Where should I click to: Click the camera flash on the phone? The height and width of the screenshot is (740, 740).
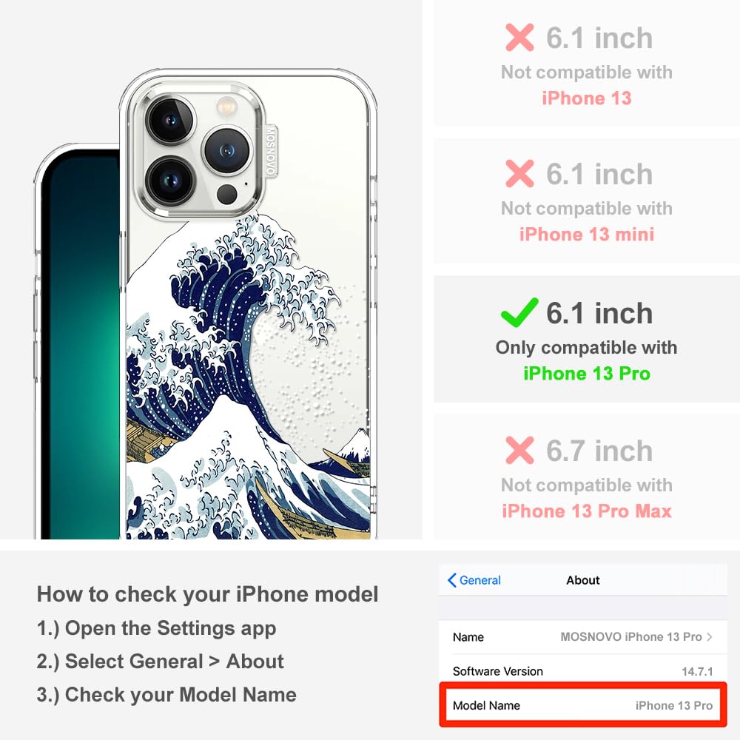pyautogui.click(x=226, y=105)
